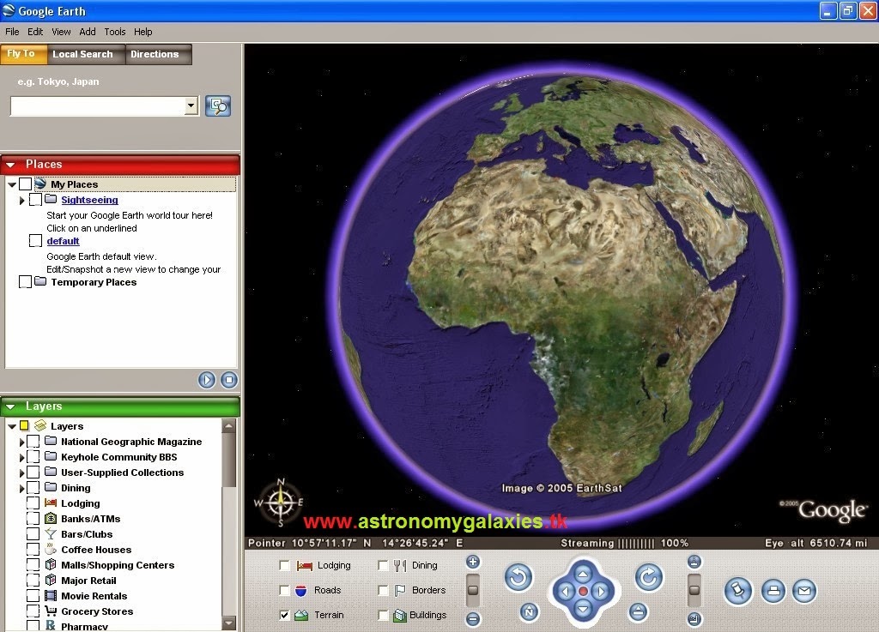The height and width of the screenshot is (632, 879).
Task: Collapse the My Places tree node
Action: (12, 184)
